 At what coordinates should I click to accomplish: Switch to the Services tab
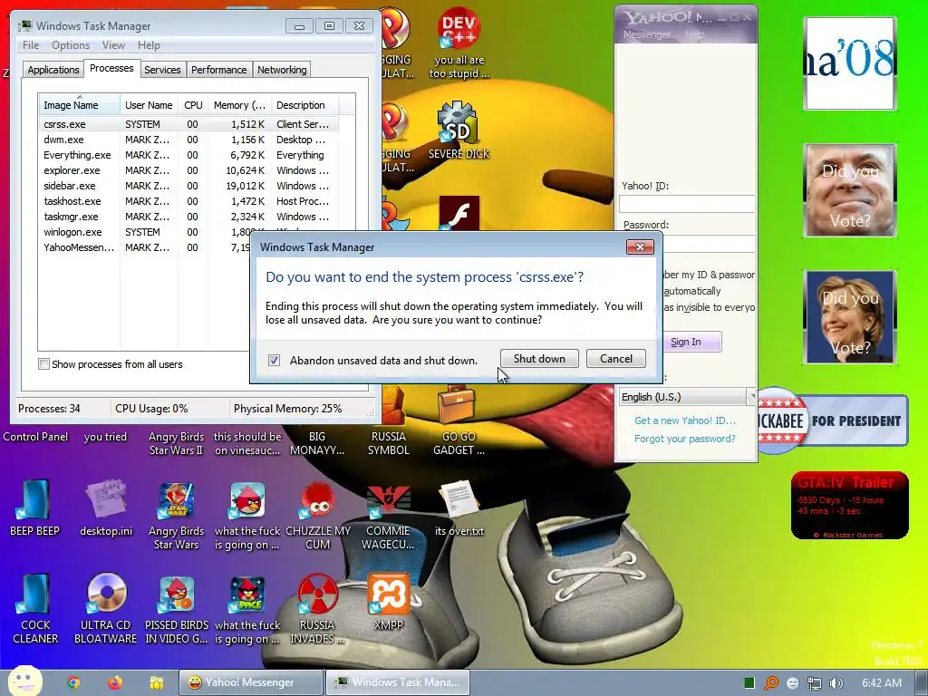[162, 70]
